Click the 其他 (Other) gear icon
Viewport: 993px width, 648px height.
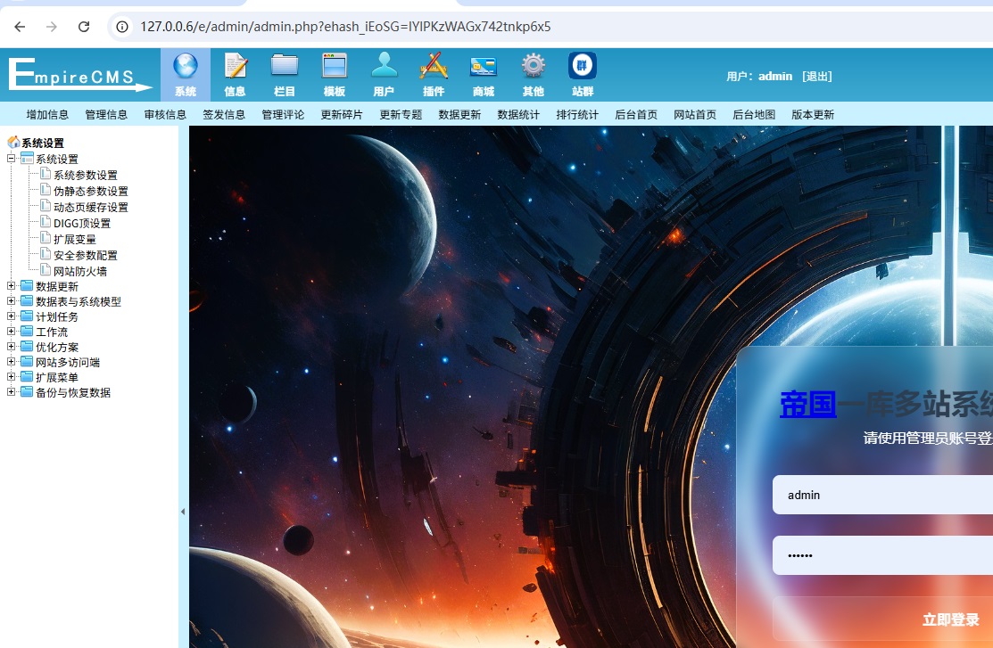(533, 67)
